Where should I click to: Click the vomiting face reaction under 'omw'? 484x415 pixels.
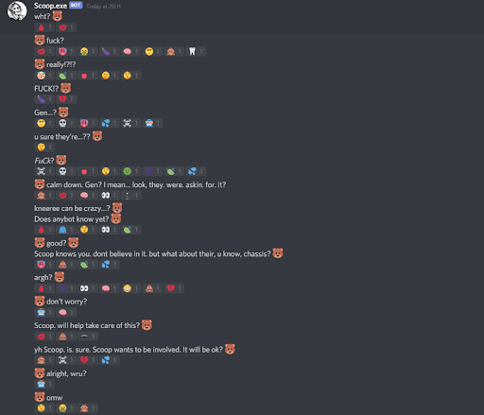(x=66, y=408)
